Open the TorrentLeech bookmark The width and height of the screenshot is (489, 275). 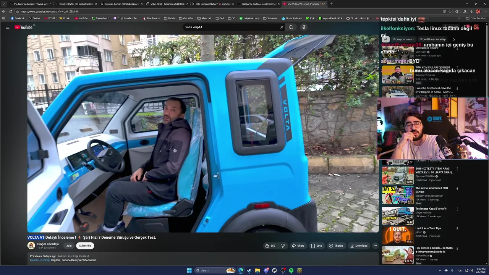tap(100, 18)
